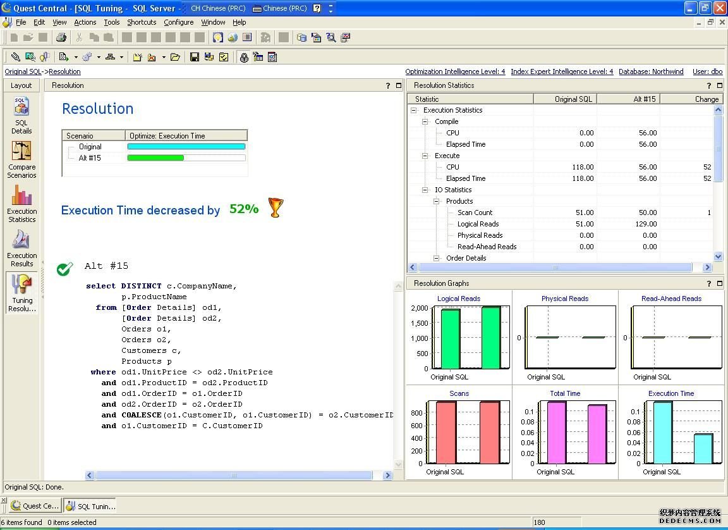Click the floppy disk save icon

(x=195, y=57)
